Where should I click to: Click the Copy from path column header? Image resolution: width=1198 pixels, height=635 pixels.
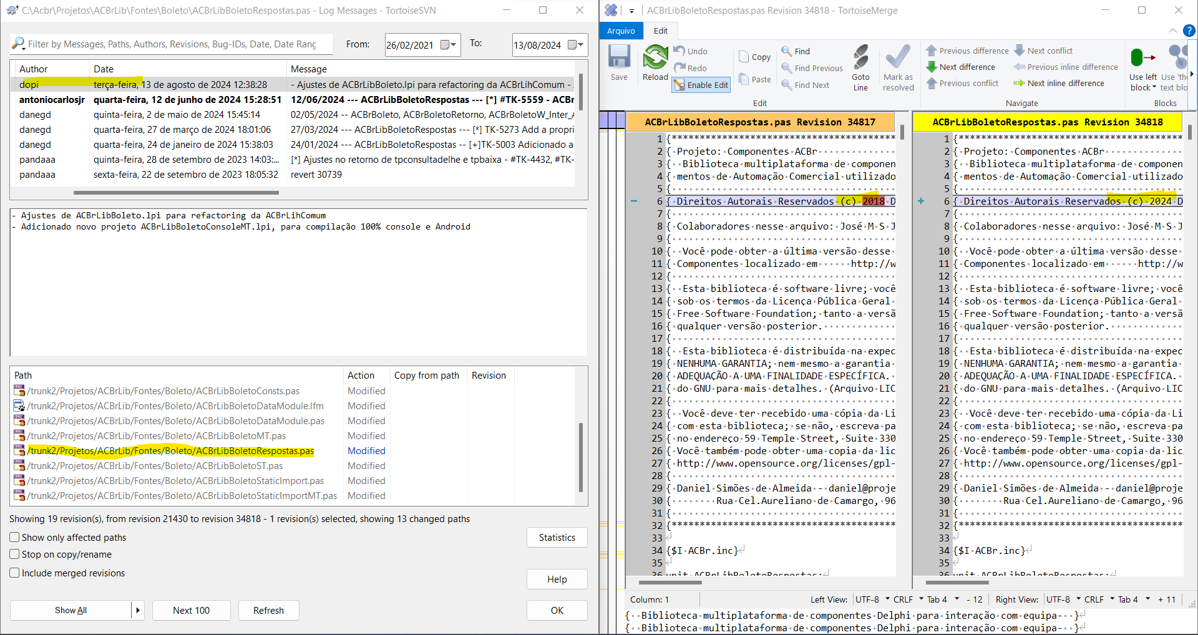(428, 376)
